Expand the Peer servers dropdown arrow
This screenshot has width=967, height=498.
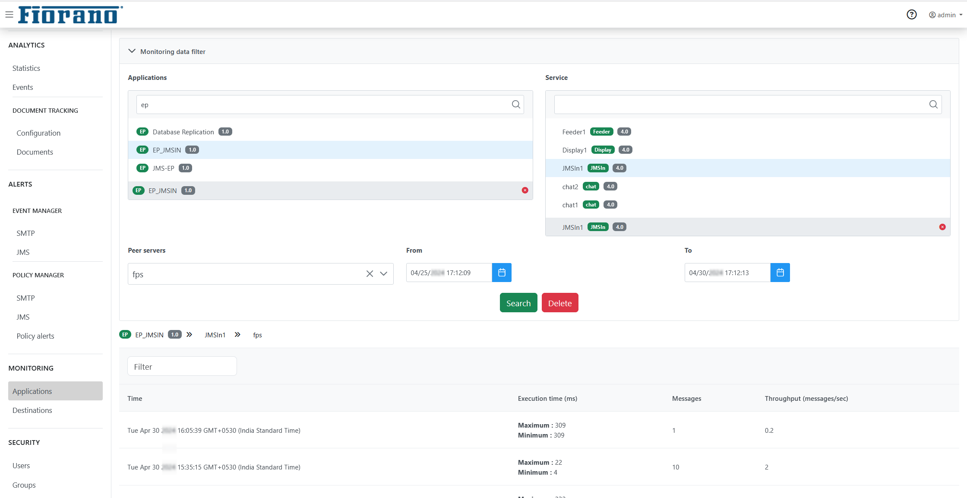pos(383,274)
